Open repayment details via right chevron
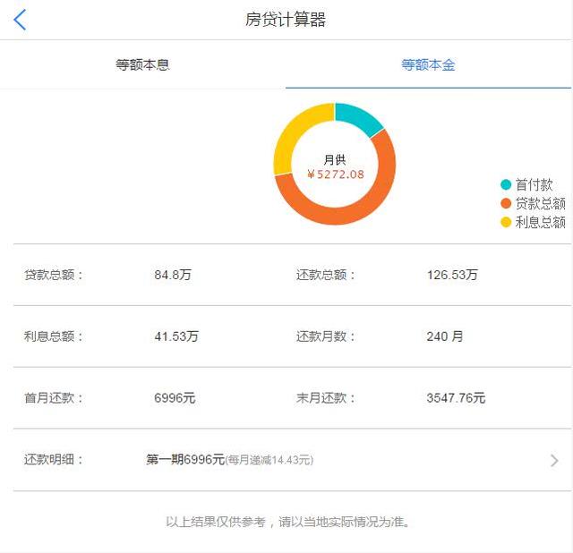 pyautogui.click(x=554, y=461)
